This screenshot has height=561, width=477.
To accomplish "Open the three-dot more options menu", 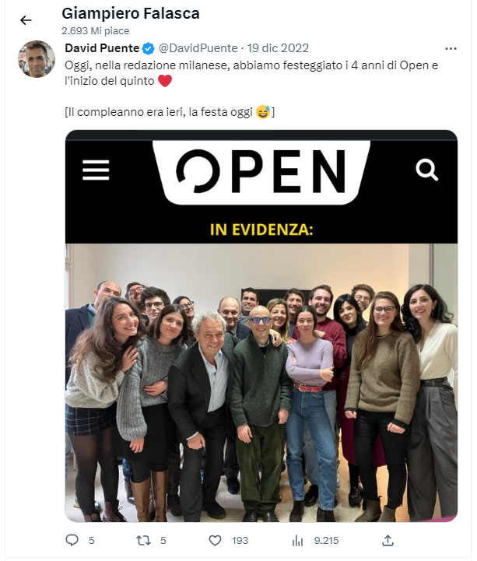I will click(x=451, y=49).
